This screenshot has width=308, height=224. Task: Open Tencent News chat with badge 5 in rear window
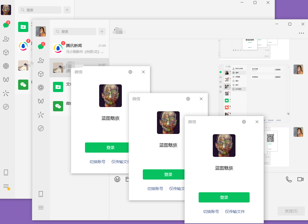[x=23, y=46]
